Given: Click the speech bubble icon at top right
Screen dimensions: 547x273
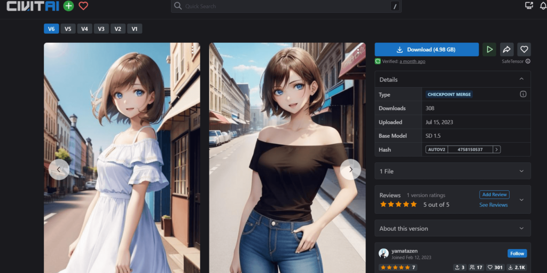Looking at the screenshot, I should 544,6.
